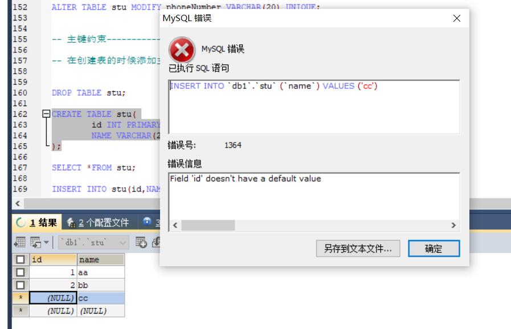Click the (NULL) id cell in cc row
Screen dimensions: 511x329
coord(54,298)
